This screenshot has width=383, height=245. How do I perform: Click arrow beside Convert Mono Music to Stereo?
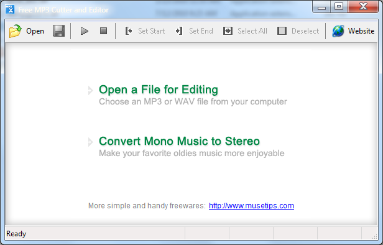coord(90,142)
